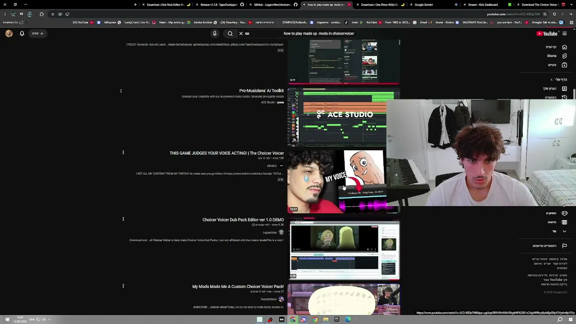Open options menu for Dub Pack Editor video
The width and height of the screenshot is (576, 324).
[123, 219]
